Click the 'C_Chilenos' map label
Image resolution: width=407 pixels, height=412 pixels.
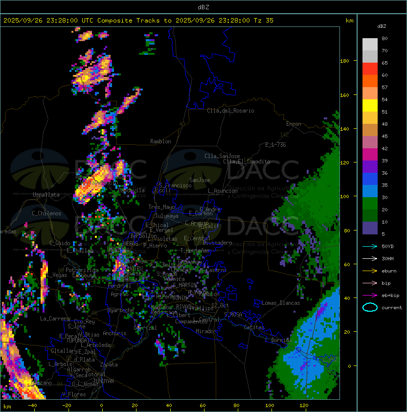point(46,213)
